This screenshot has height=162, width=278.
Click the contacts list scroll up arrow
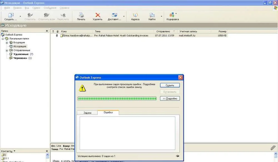[48, 155]
